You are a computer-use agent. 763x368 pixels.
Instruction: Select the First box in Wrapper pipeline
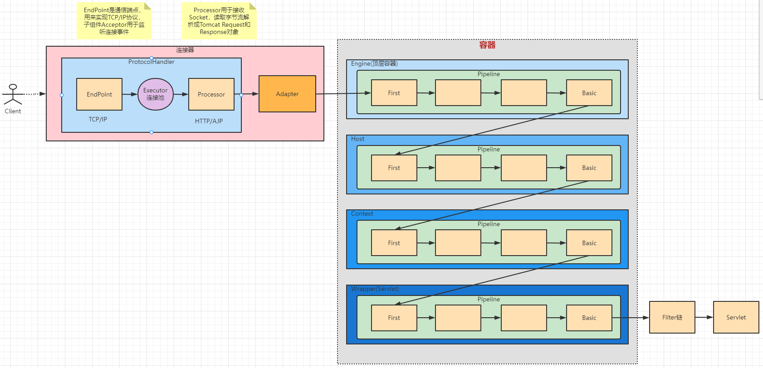394,318
